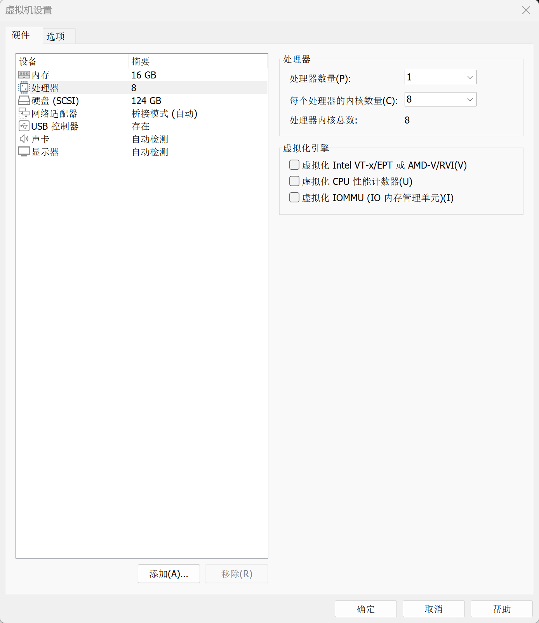Screen dimensions: 539x623
Task: Click the 添加(A)... button
Action: 169,574
